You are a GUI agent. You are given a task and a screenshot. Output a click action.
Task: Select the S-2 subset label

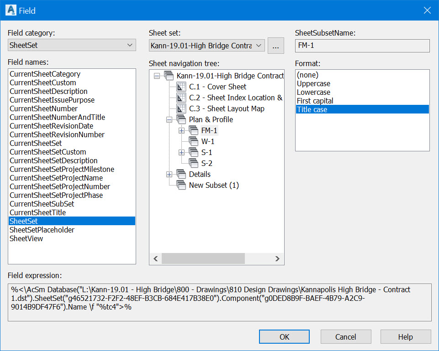coord(206,164)
